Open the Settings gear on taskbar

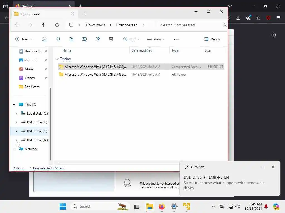(174, 206)
